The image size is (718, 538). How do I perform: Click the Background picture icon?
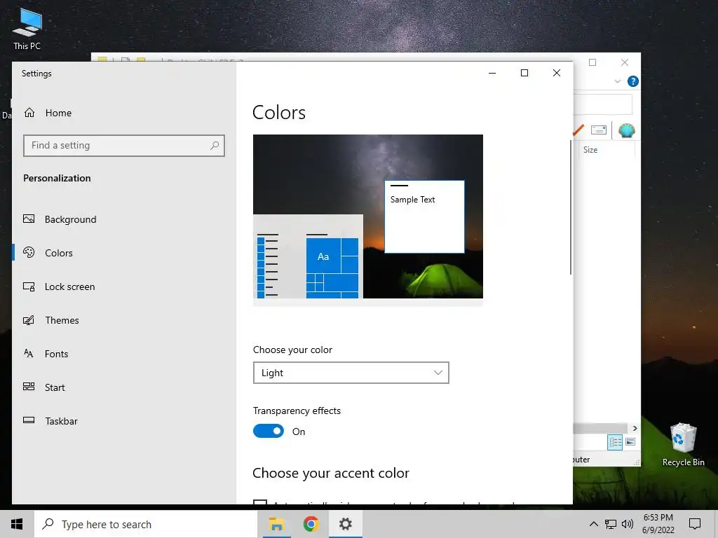click(x=29, y=219)
